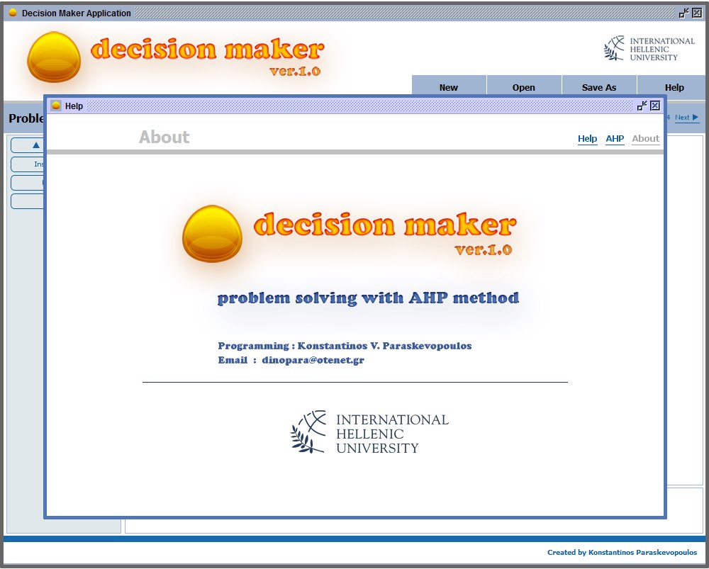Click the up arrow button in left panel
709x569 pixels.
(28, 145)
